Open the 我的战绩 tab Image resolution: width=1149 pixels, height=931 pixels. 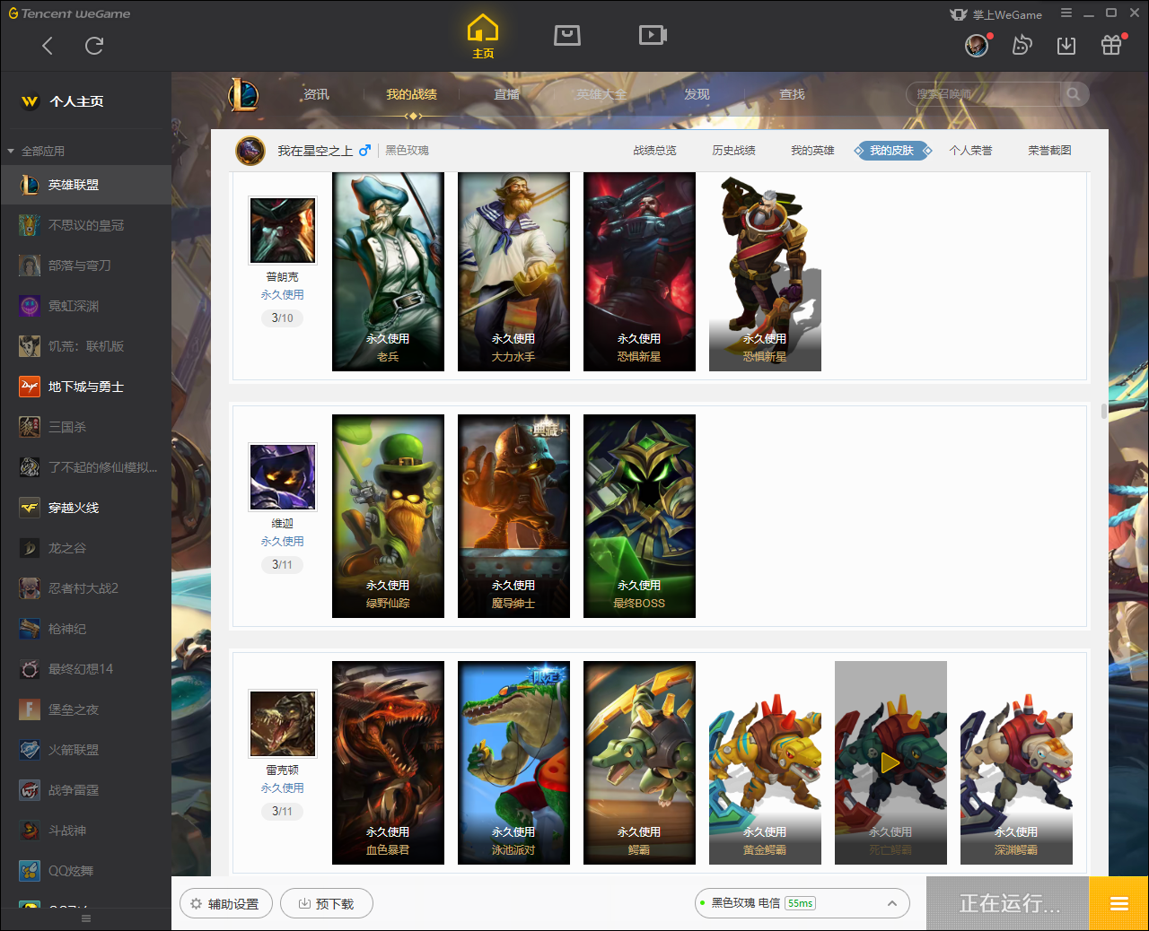click(x=411, y=94)
